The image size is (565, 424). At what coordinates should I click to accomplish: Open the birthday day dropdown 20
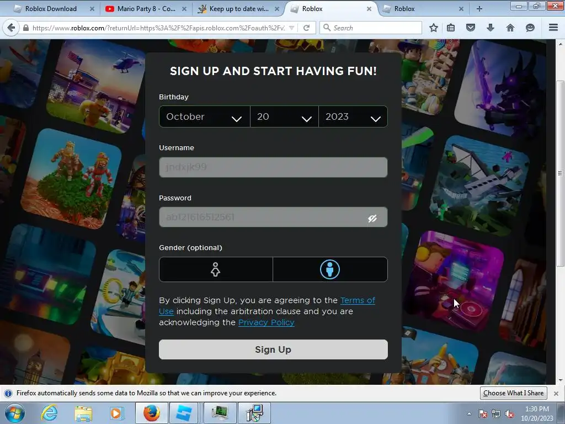point(284,116)
